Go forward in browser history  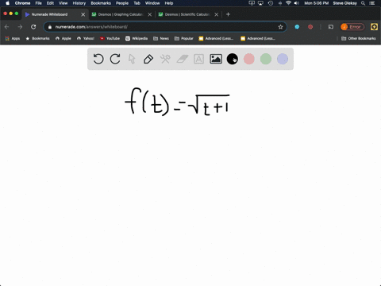pyautogui.click(x=20, y=27)
